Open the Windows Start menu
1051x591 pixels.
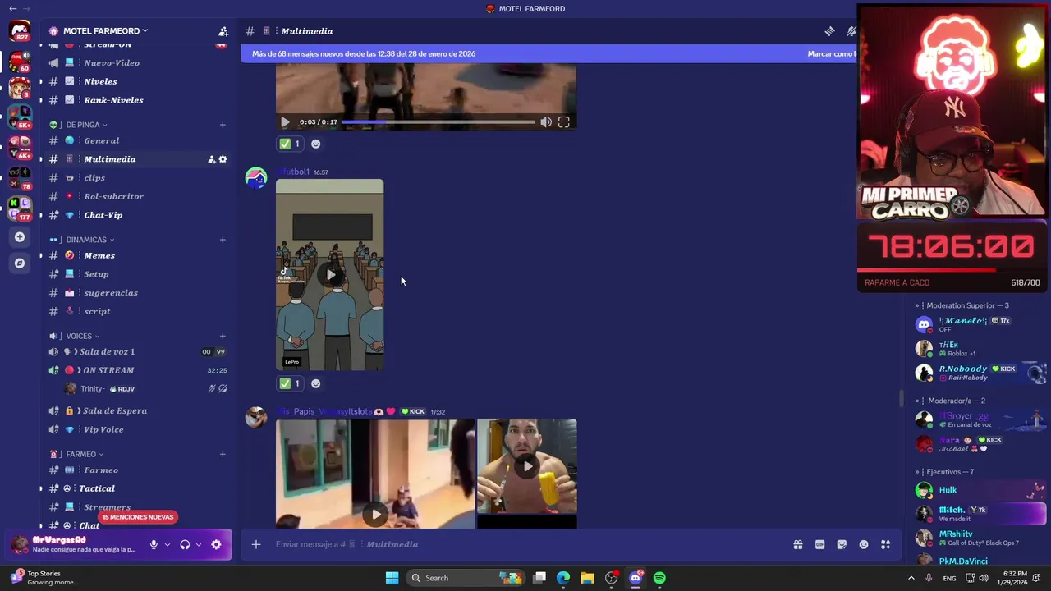pyautogui.click(x=392, y=578)
